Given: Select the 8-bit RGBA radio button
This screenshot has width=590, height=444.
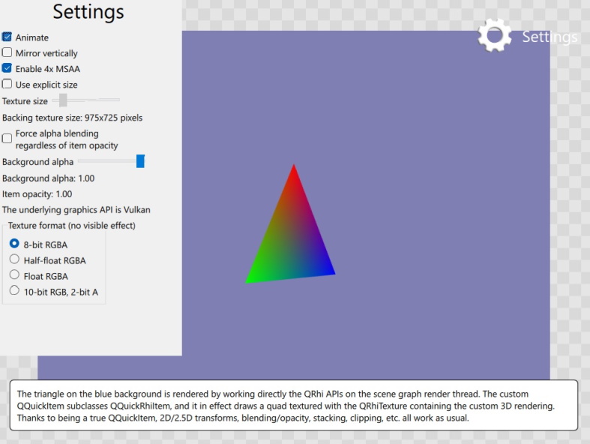Looking at the screenshot, I should click(14, 244).
